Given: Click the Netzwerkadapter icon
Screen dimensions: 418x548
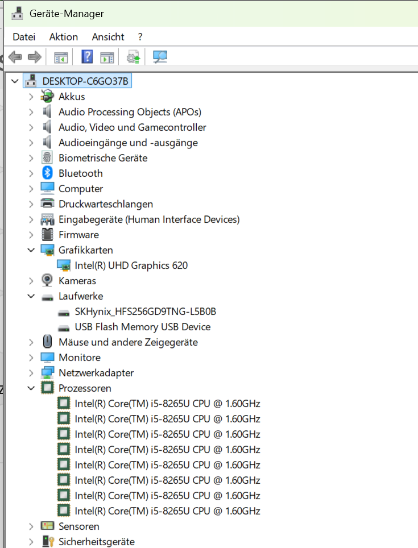Looking at the screenshot, I should coord(47,372).
